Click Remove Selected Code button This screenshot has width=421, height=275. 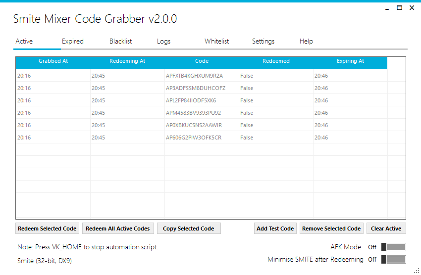coord(331,229)
